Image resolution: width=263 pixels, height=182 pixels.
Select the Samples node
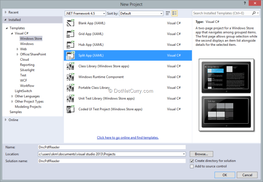tap(16, 112)
